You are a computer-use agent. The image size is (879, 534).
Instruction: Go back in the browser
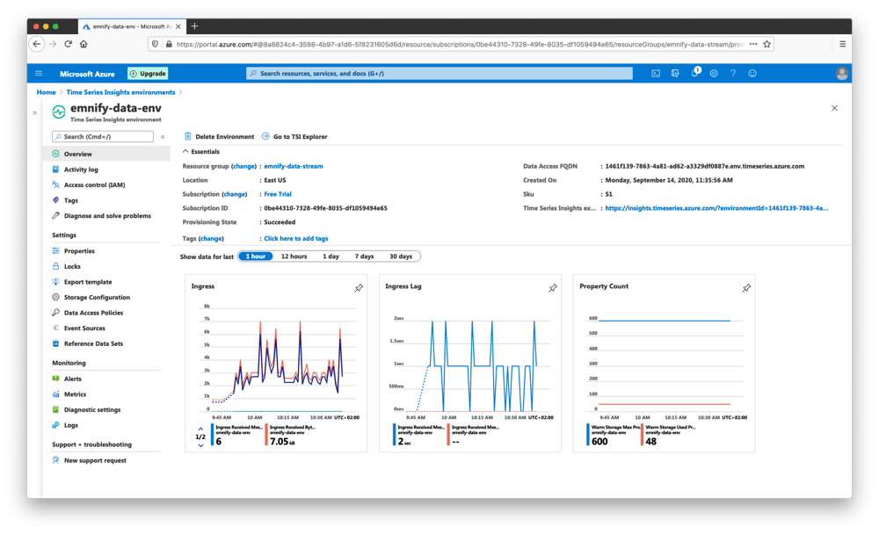tap(36, 44)
